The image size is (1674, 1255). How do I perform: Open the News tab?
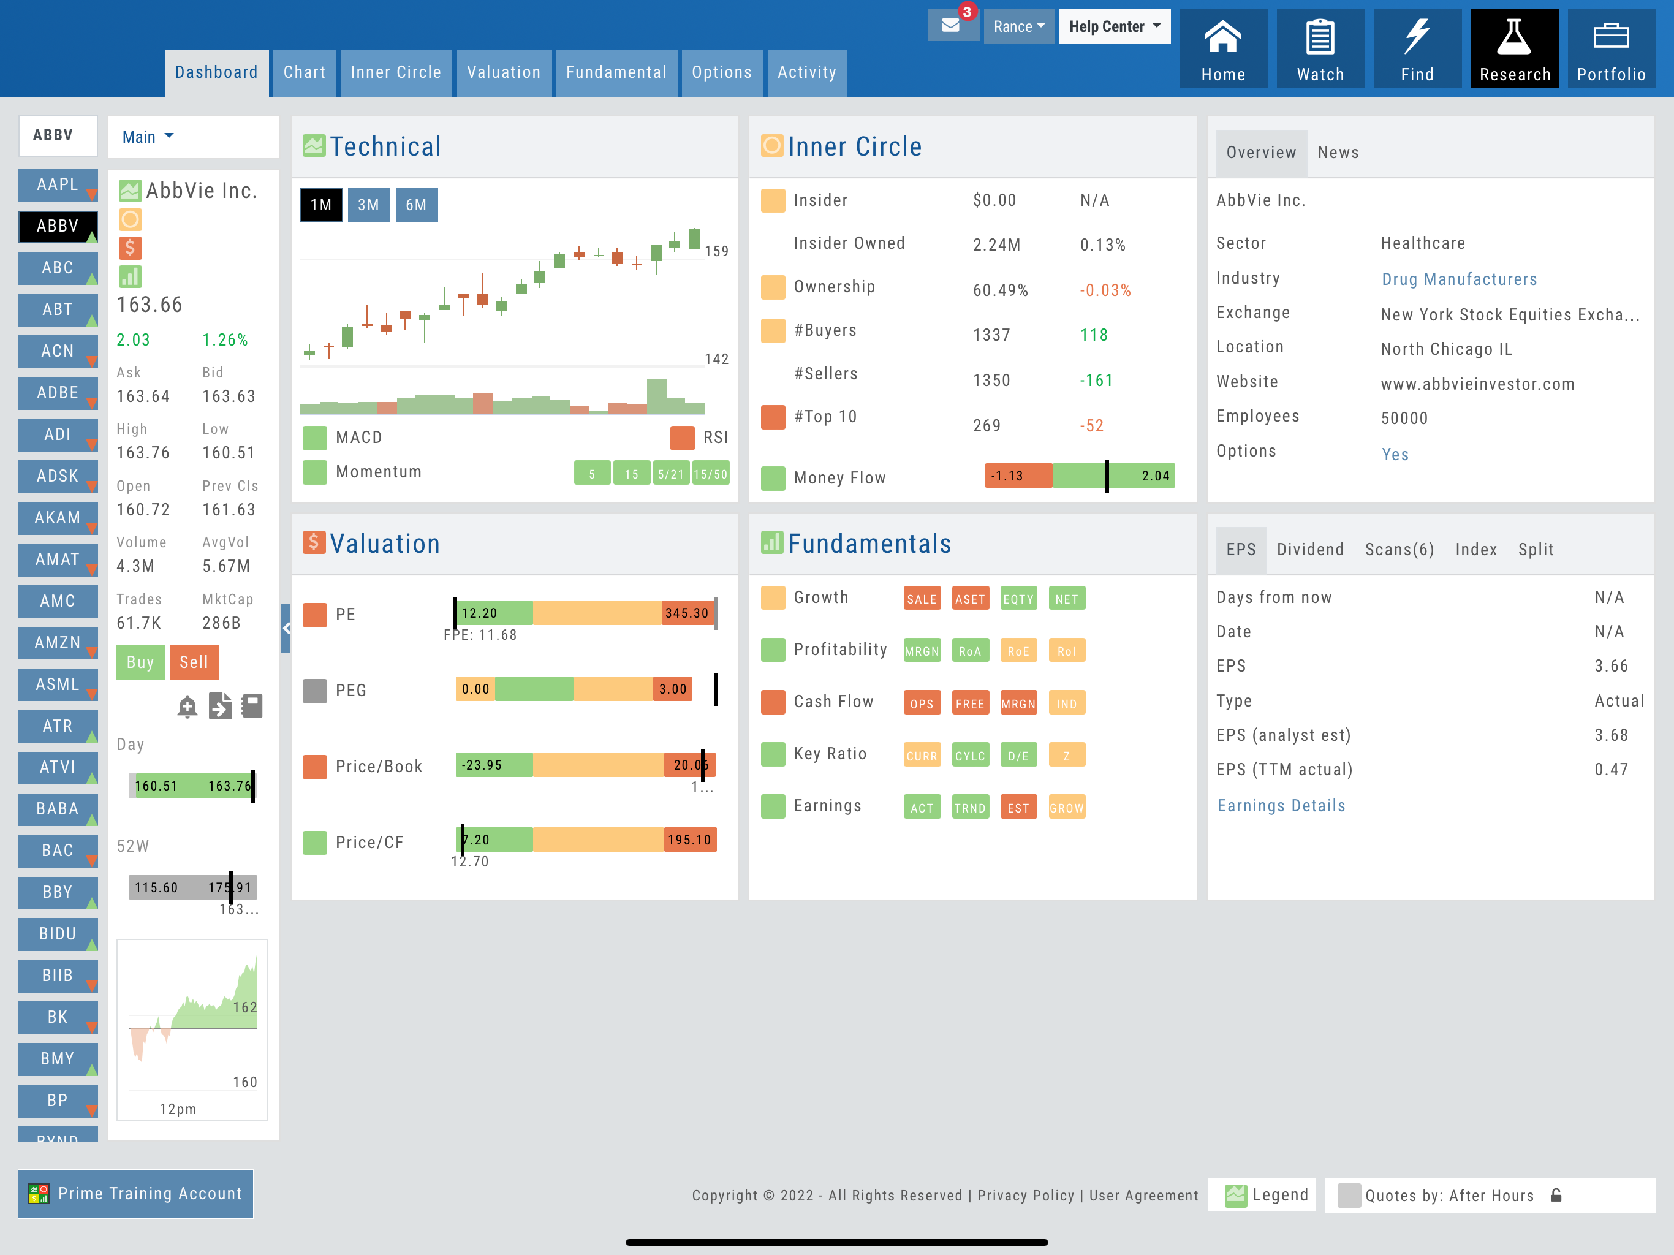1338,153
